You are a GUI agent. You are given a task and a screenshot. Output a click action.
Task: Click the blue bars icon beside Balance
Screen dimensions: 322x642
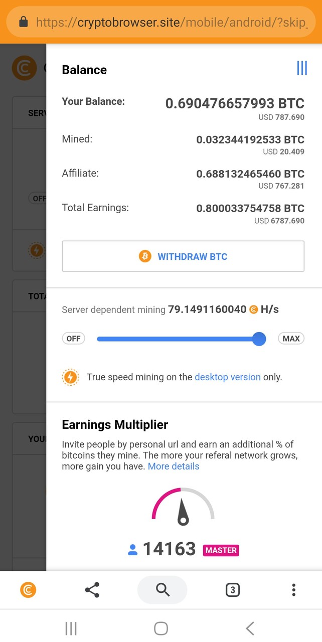coord(301,68)
